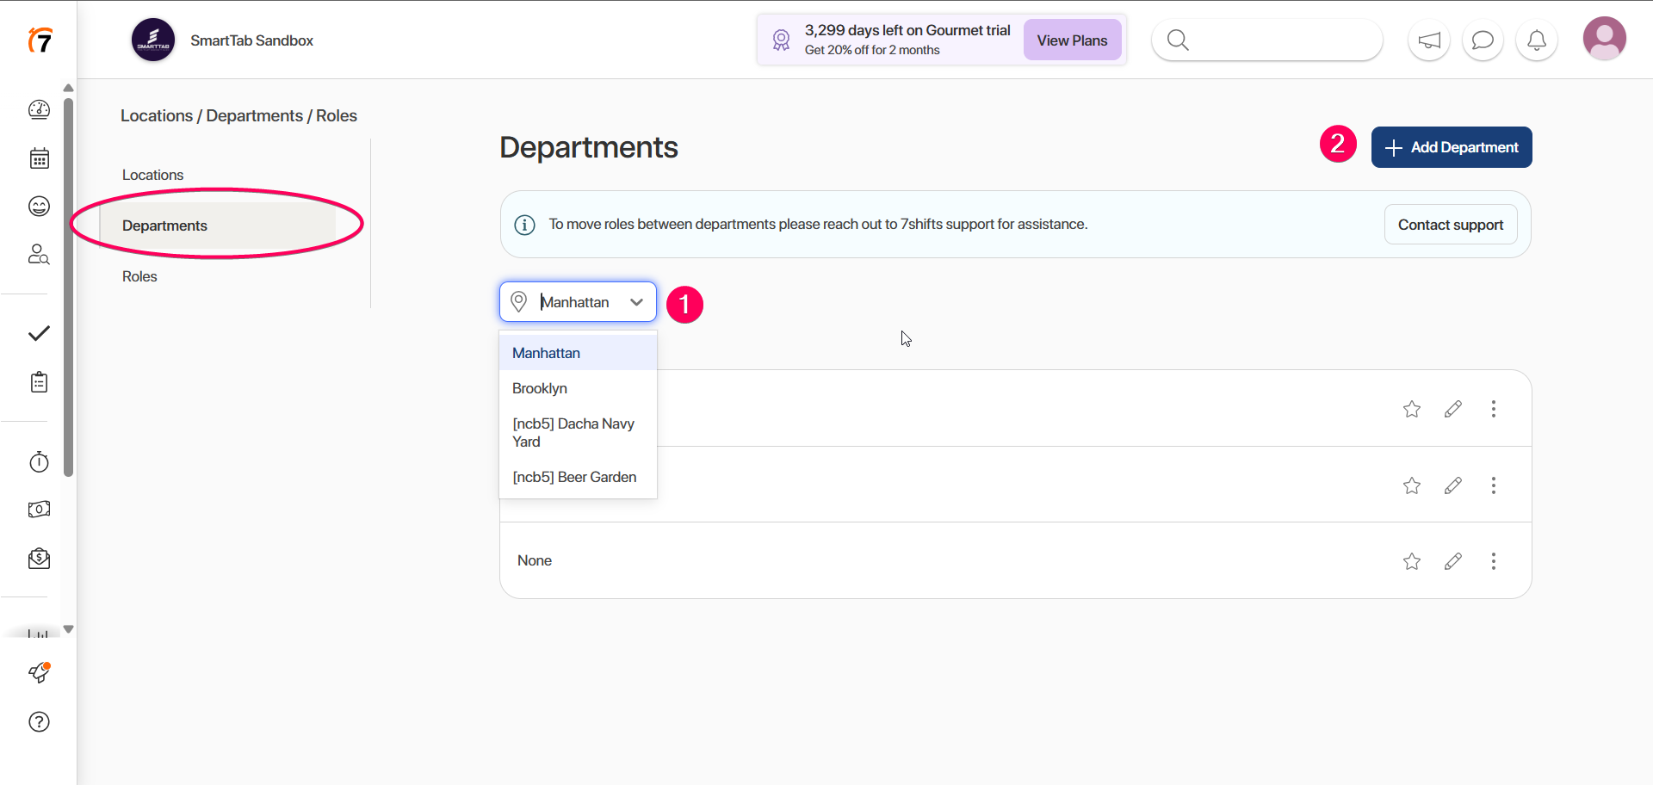1653x785 pixels.
Task: Click the Add Department button
Action: (x=1452, y=147)
